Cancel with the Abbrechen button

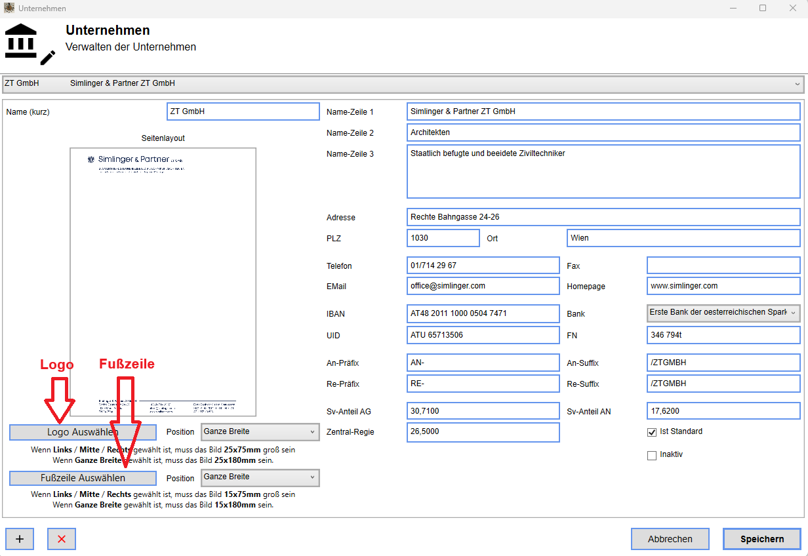(670, 539)
